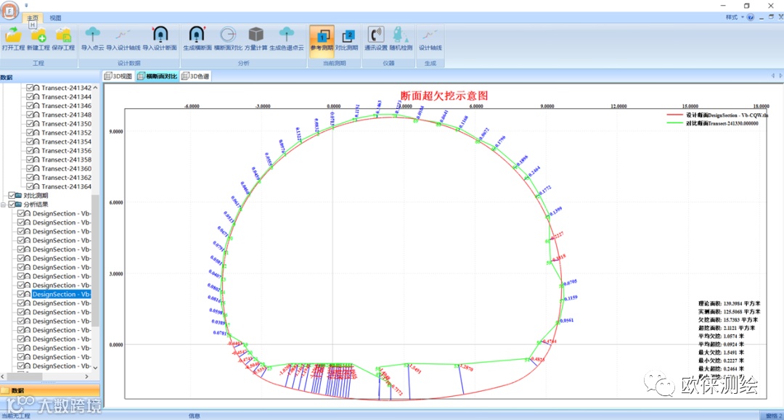
Task: Click the 对比测期 tree label
Action: tap(36, 196)
